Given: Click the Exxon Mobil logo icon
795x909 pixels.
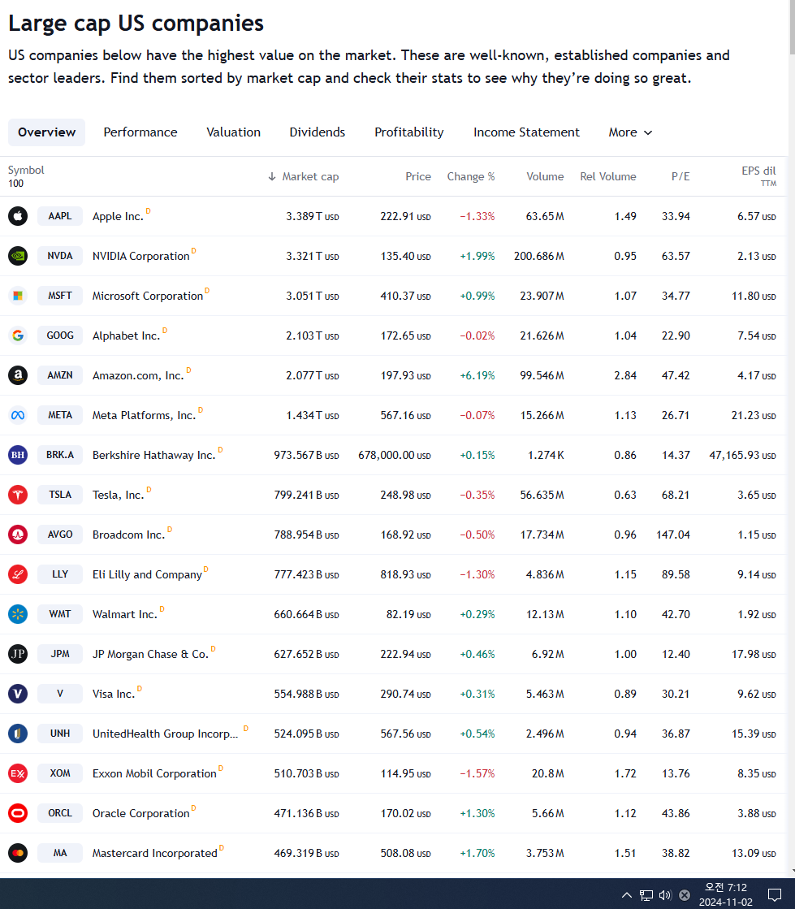Looking at the screenshot, I should point(18,773).
